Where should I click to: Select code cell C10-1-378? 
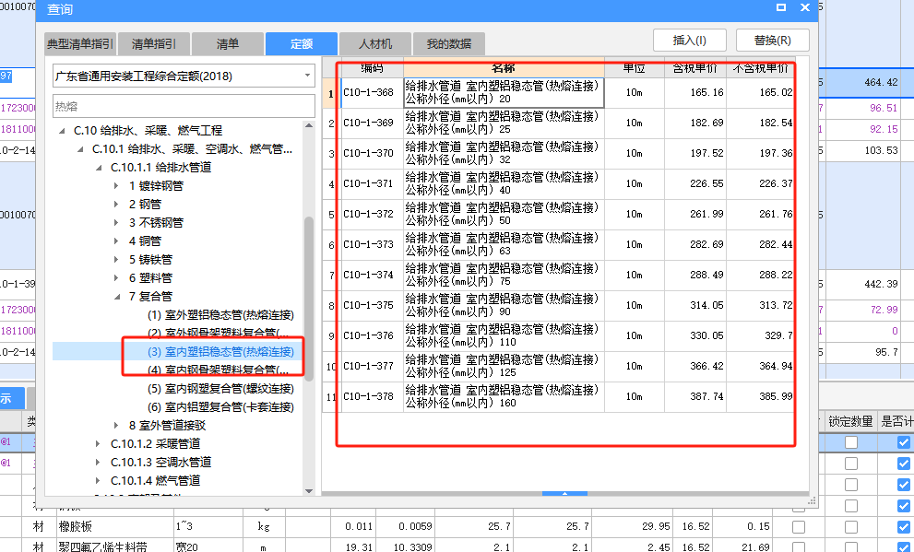372,396
